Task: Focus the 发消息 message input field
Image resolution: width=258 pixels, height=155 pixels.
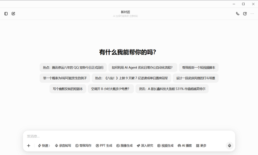Action: (x=129, y=136)
